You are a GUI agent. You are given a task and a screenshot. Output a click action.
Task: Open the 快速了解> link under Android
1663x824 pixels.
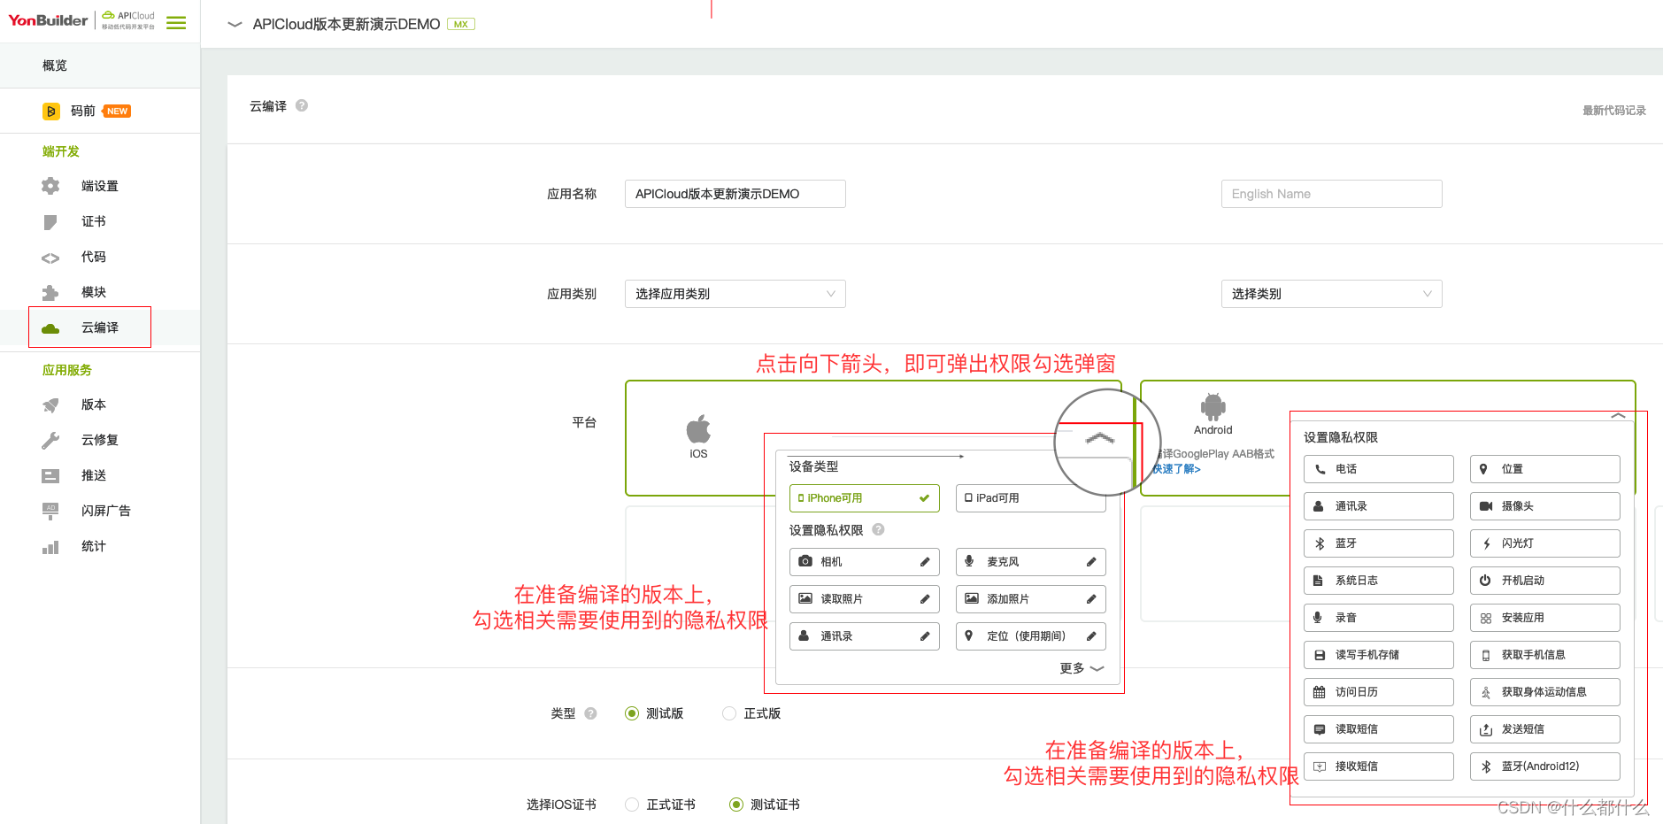[x=1176, y=469]
